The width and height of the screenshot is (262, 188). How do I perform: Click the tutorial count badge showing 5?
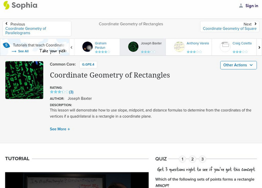[6, 45]
